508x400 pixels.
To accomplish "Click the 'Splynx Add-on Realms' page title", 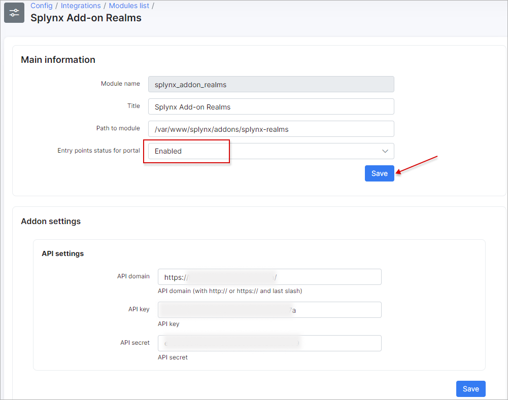I will pos(86,18).
